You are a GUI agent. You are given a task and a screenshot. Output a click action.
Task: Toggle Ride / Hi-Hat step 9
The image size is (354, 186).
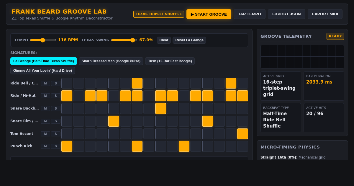tap(161, 96)
